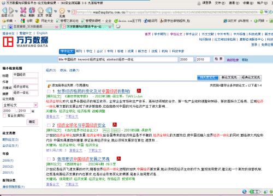Toggle the 有全文(期刊) checkbox
This screenshot has width=273, height=196.
tap(4, 115)
